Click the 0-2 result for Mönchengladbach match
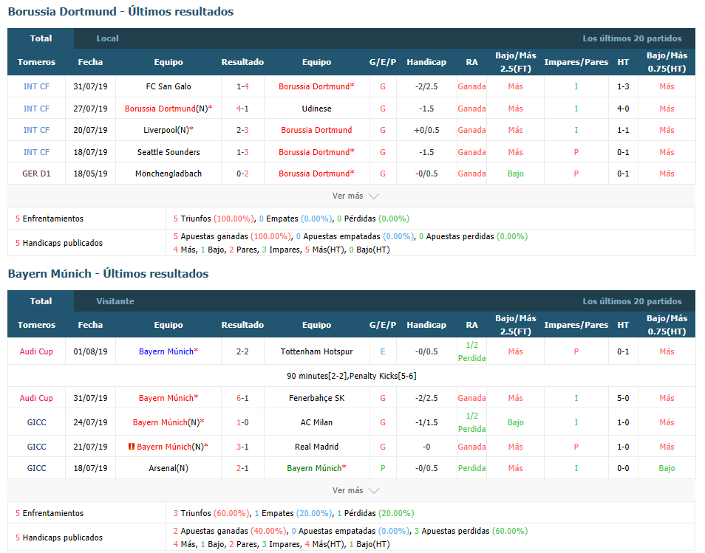Screen dimensions: 705x553 click(242, 174)
